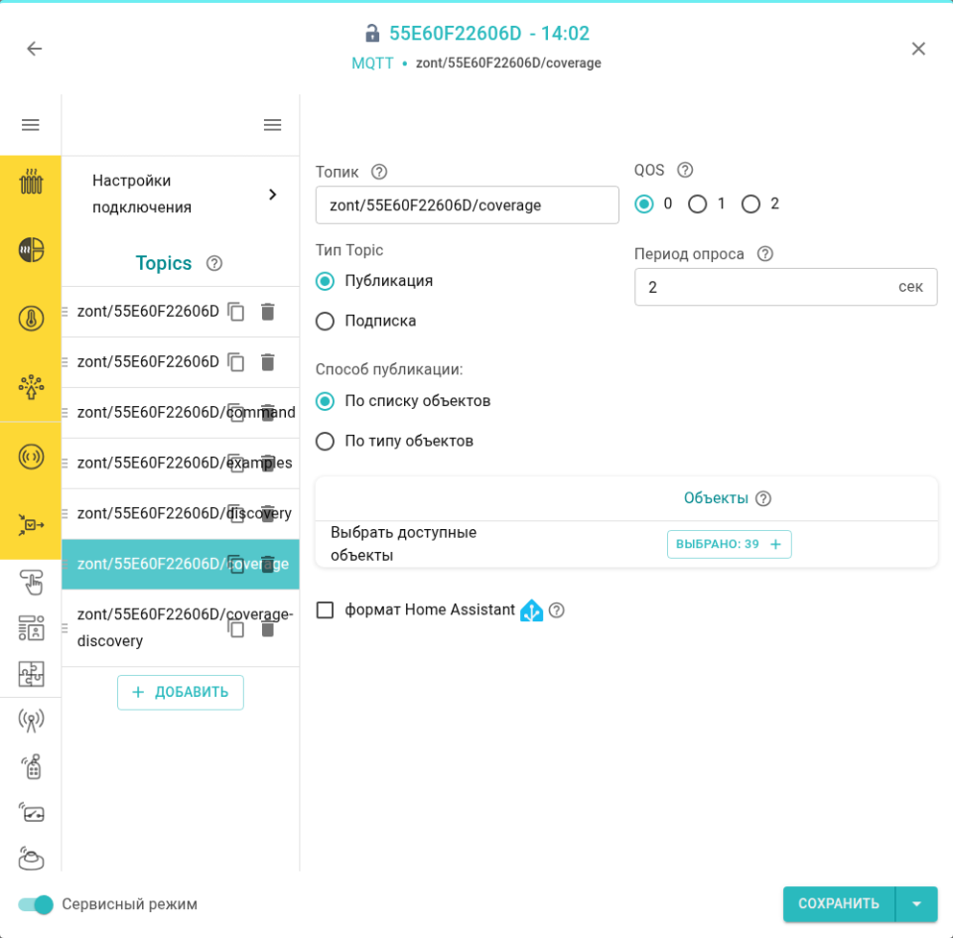Viewport: 953px width, 938px height.
Task: Close the settings dialog
Action: [918, 49]
